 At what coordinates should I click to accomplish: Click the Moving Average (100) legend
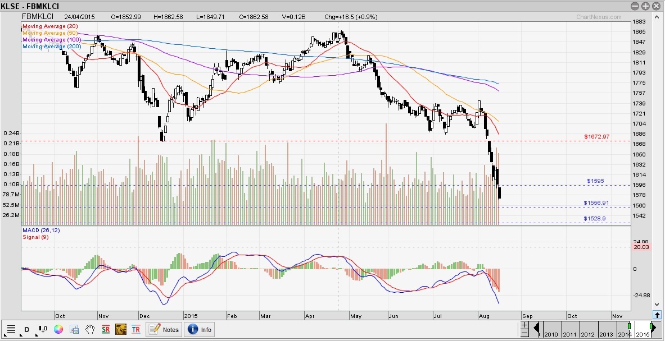pyautogui.click(x=51, y=40)
